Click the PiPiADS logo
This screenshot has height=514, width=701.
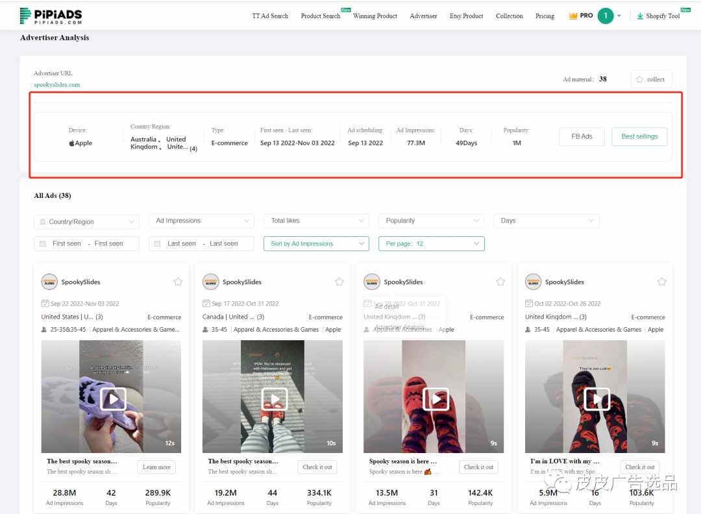point(51,16)
